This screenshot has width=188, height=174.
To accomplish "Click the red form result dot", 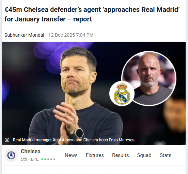I will [x=51, y=159].
